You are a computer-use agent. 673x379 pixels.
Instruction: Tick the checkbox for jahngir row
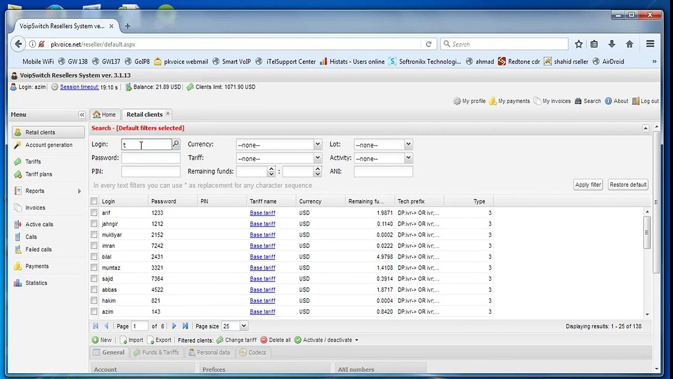click(x=94, y=224)
